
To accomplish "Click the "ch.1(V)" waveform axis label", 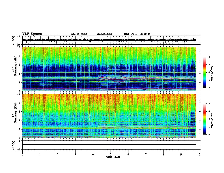I will coord(14,40).
